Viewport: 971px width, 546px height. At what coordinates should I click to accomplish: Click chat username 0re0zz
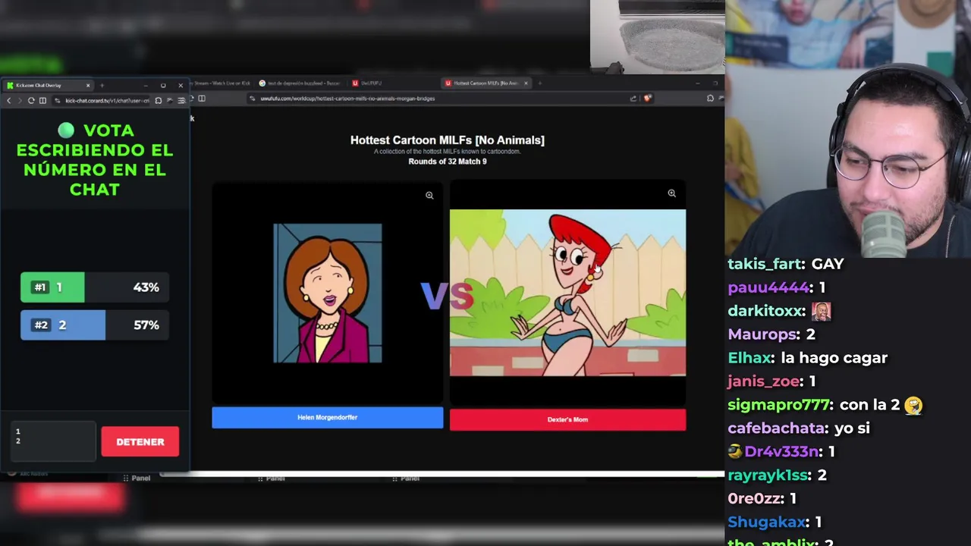pos(756,499)
